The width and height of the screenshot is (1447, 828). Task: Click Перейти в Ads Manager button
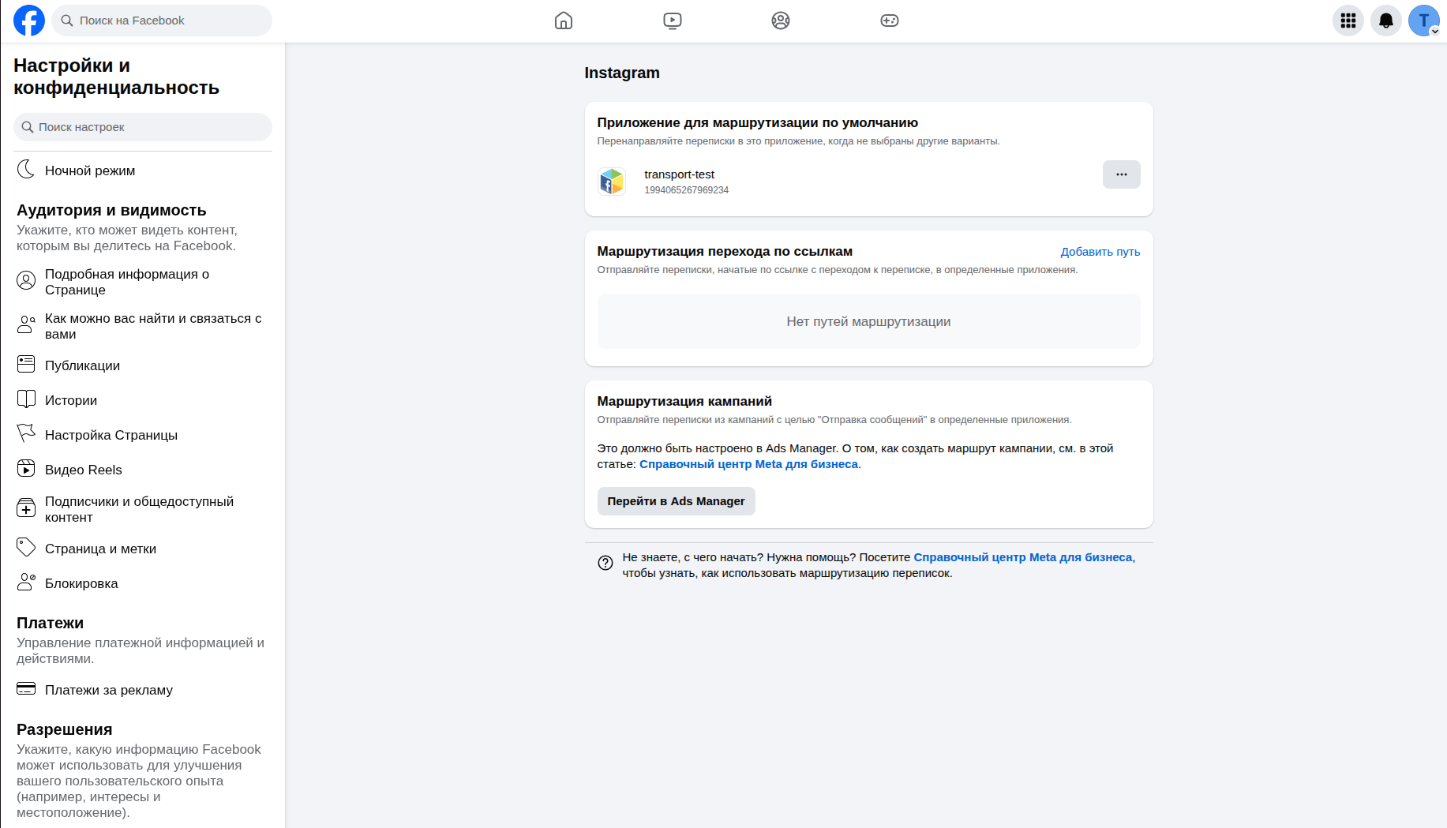[x=676, y=501]
